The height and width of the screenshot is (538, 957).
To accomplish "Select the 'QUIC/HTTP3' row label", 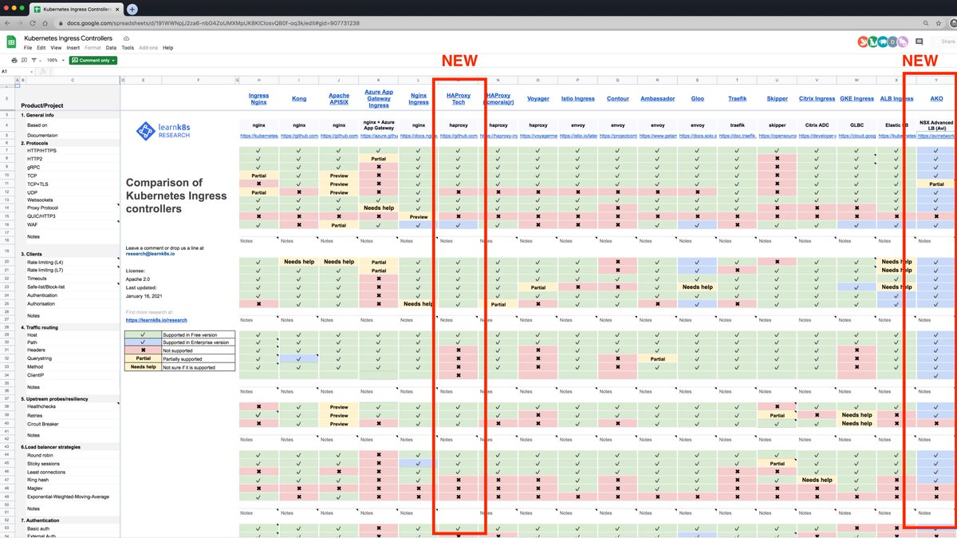I will [41, 216].
